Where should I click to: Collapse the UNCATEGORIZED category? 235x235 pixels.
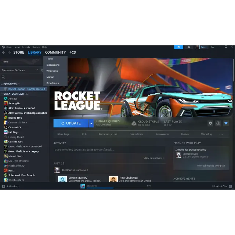point(1,94)
